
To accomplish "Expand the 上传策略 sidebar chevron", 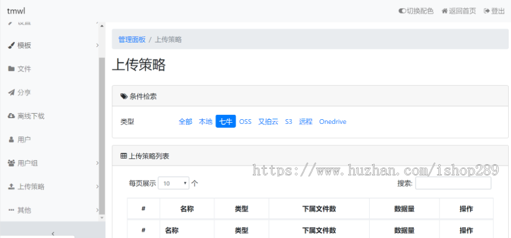I will 97,186.
